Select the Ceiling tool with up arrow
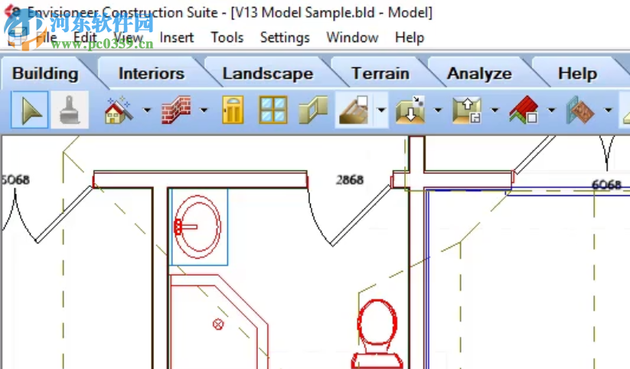This screenshot has width=630, height=369. pos(467,109)
